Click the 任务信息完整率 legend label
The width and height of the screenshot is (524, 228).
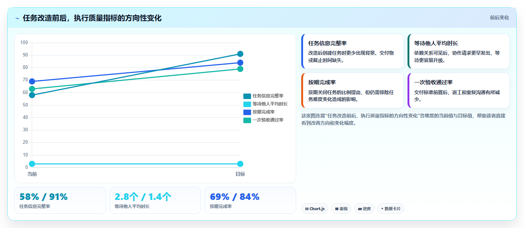(x=268, y=96)
